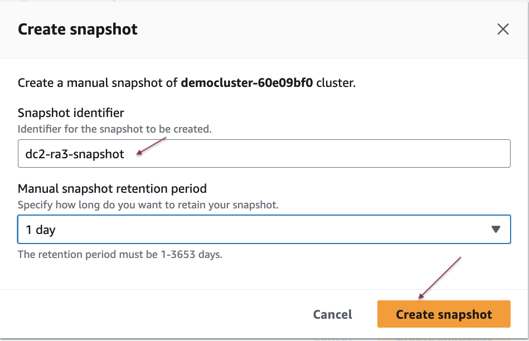This screenshot has height=341, width=529.
Task: Click the identifier helper text below the label
Action: tap(114, 129)
